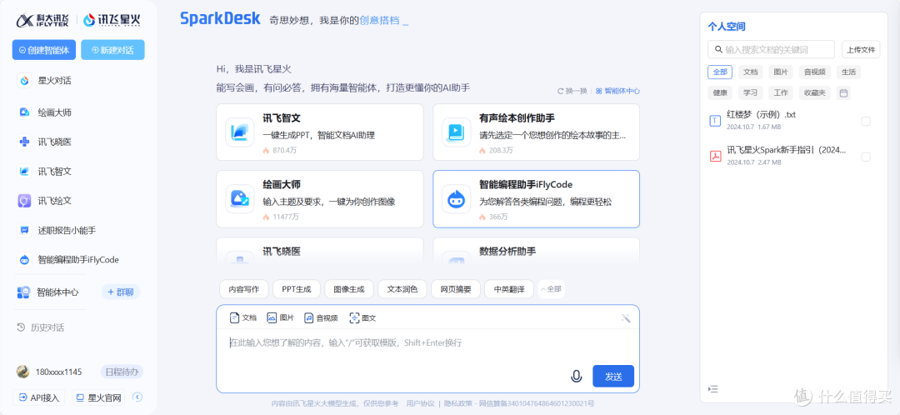This screenshot has height=415, width=900.
Task: Filter files by 图片
Action: [780, 72]
